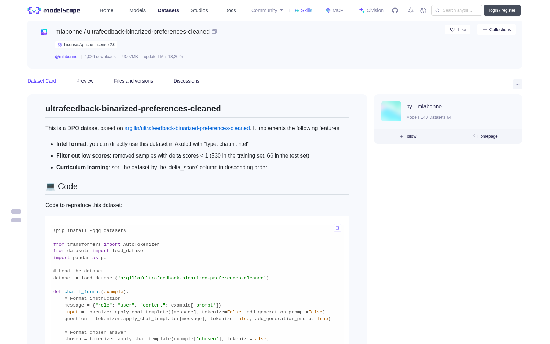Copy code block with copy icon
This screenshot has height=344, width=550.
click(x=338, y=228)
